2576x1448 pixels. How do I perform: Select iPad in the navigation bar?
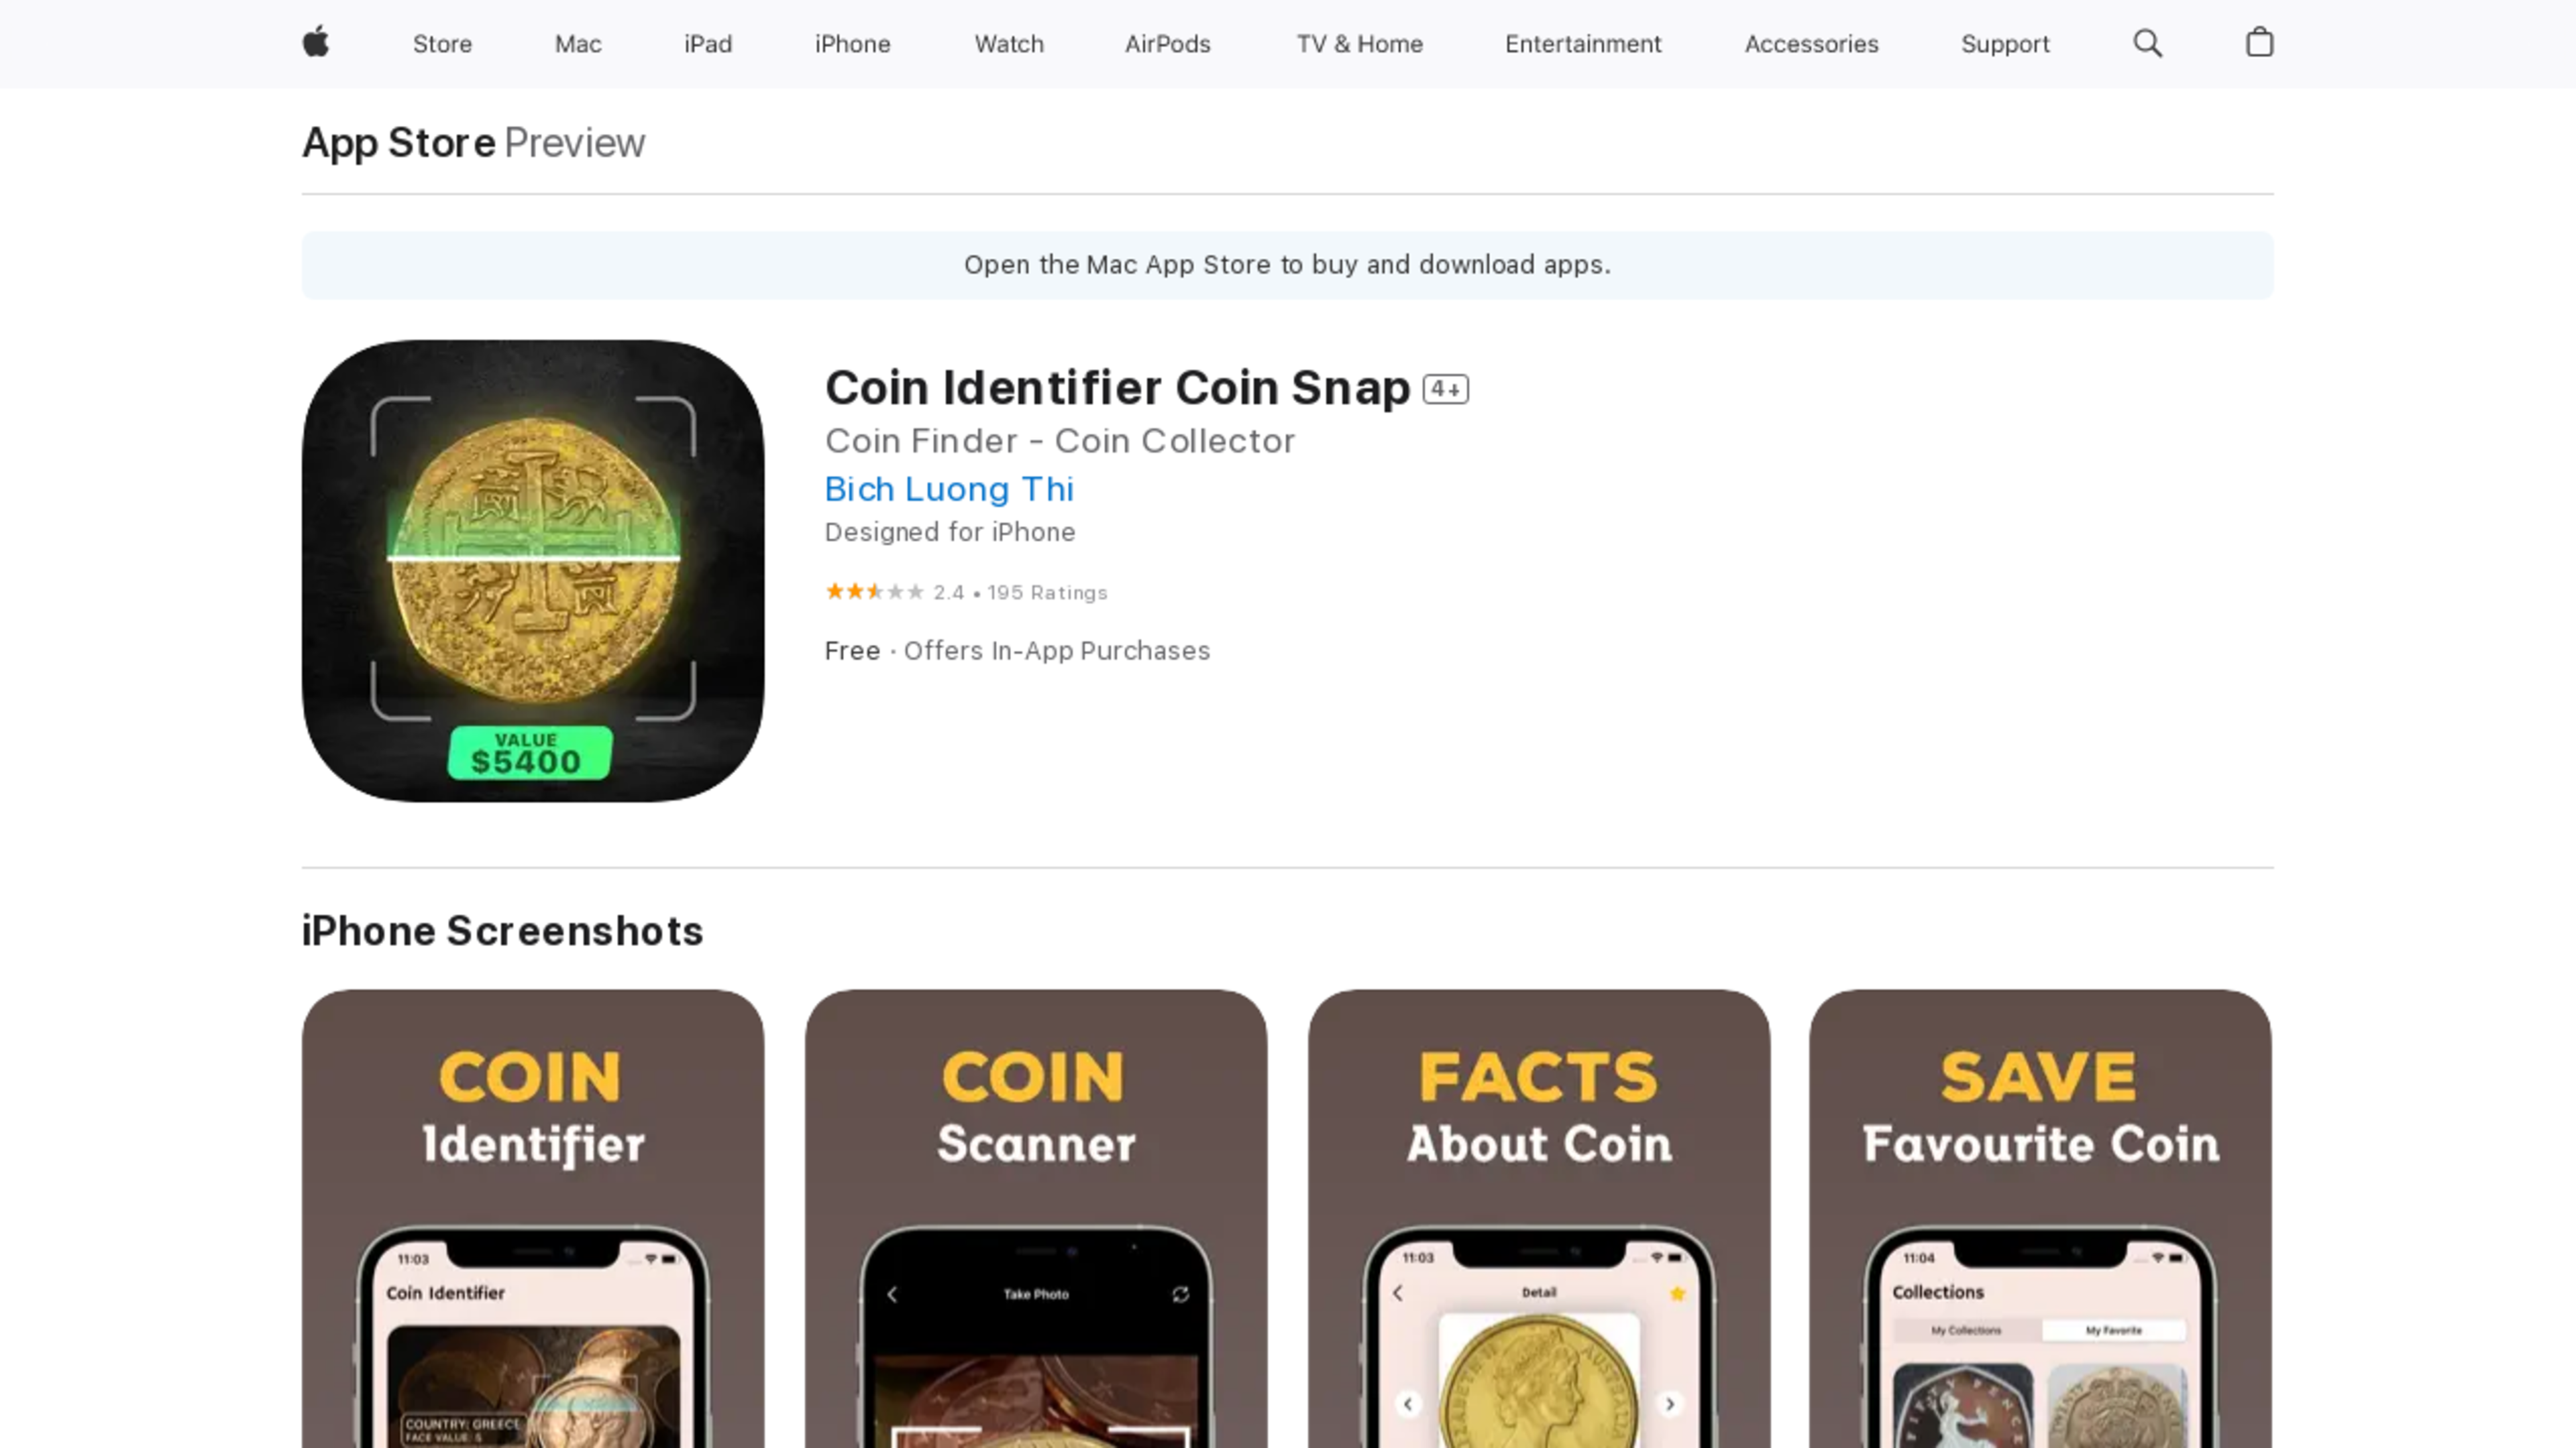(708, 44)
